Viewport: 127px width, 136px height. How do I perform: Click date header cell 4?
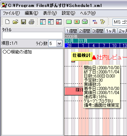pyautogui.click(x=94, y=45)
